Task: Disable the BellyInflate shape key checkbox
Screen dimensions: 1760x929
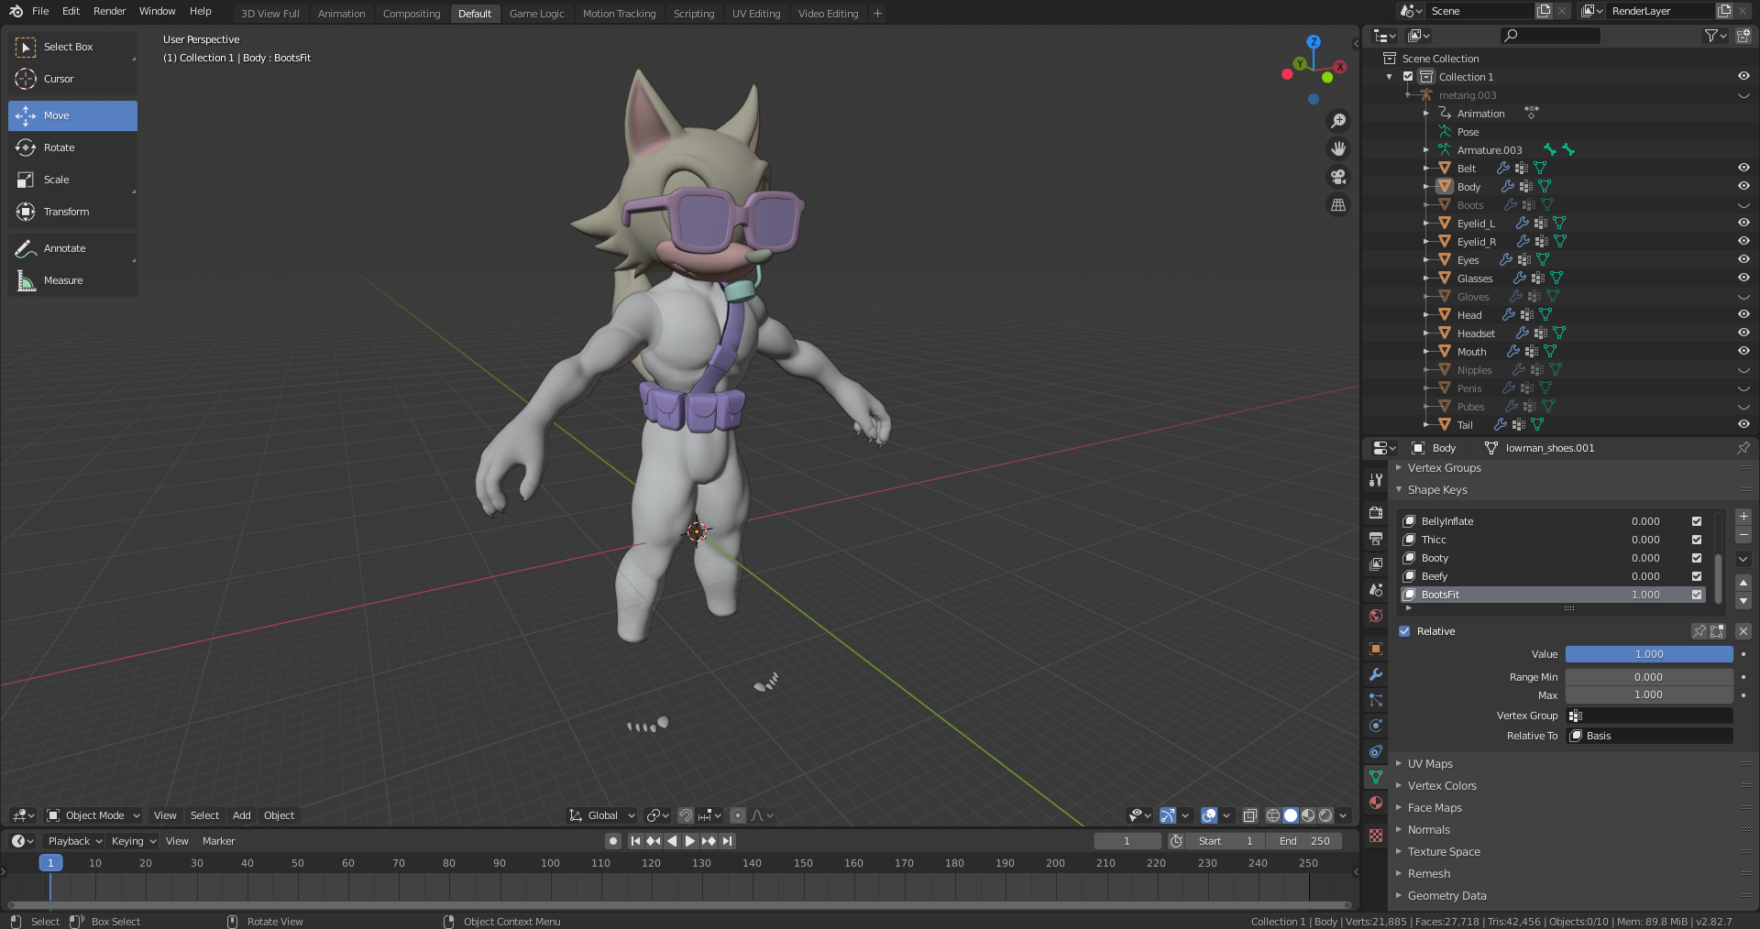Action: pyautogui.click(x=1697, y=521)
